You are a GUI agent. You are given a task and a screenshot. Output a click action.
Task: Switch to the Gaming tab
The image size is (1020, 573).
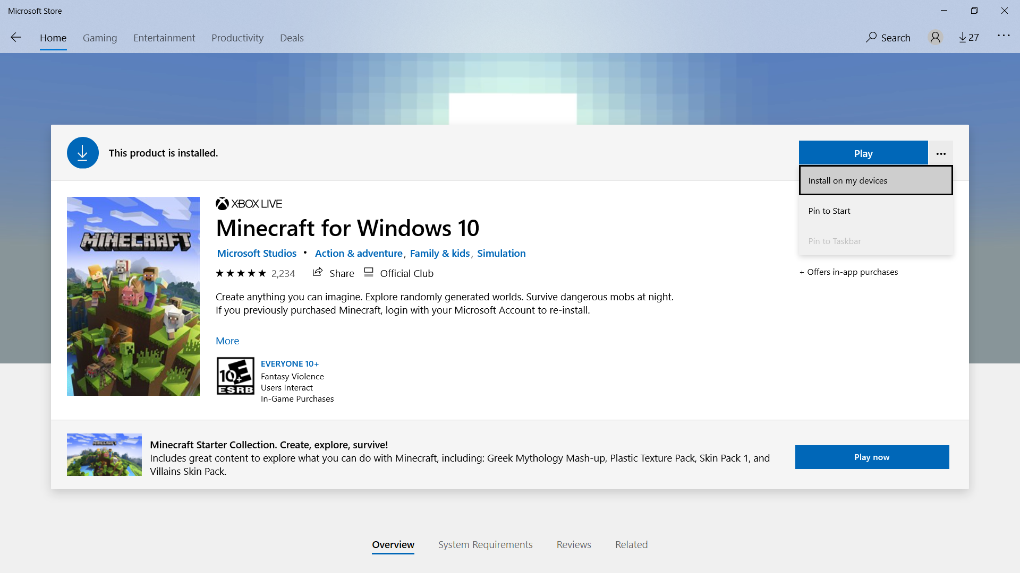tap(100, 38)
